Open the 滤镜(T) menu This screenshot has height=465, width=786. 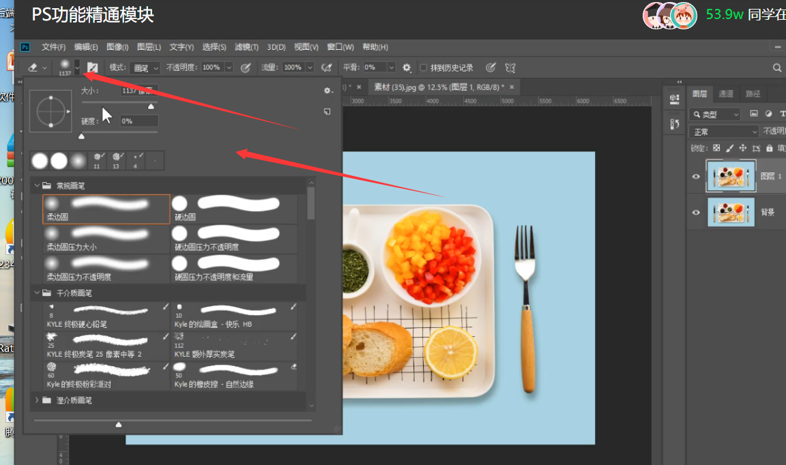coord(246,47)
